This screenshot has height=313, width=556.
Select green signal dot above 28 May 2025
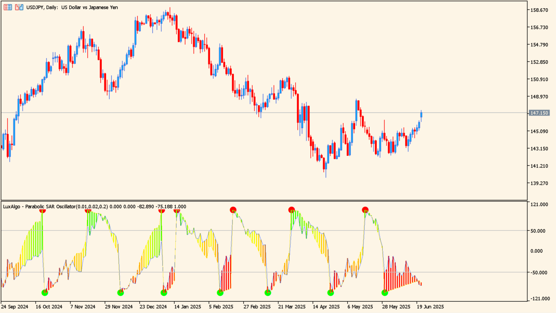coord(385,293)
